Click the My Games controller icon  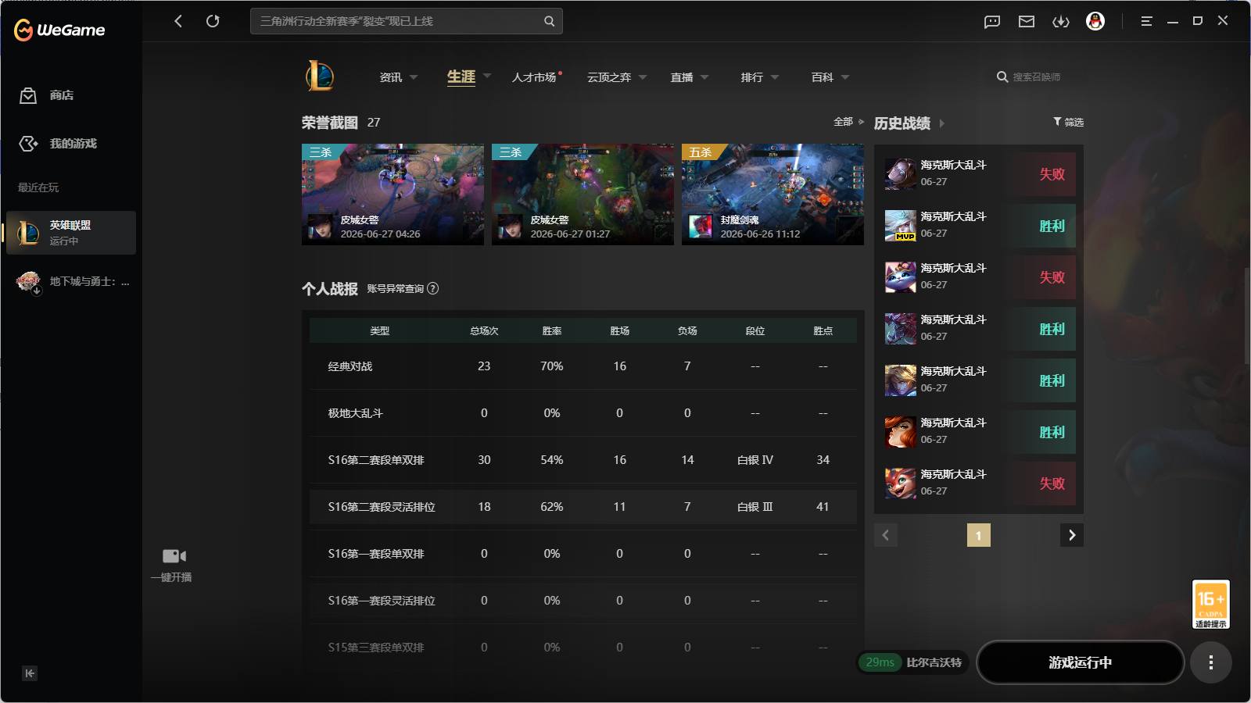[28, 144]
